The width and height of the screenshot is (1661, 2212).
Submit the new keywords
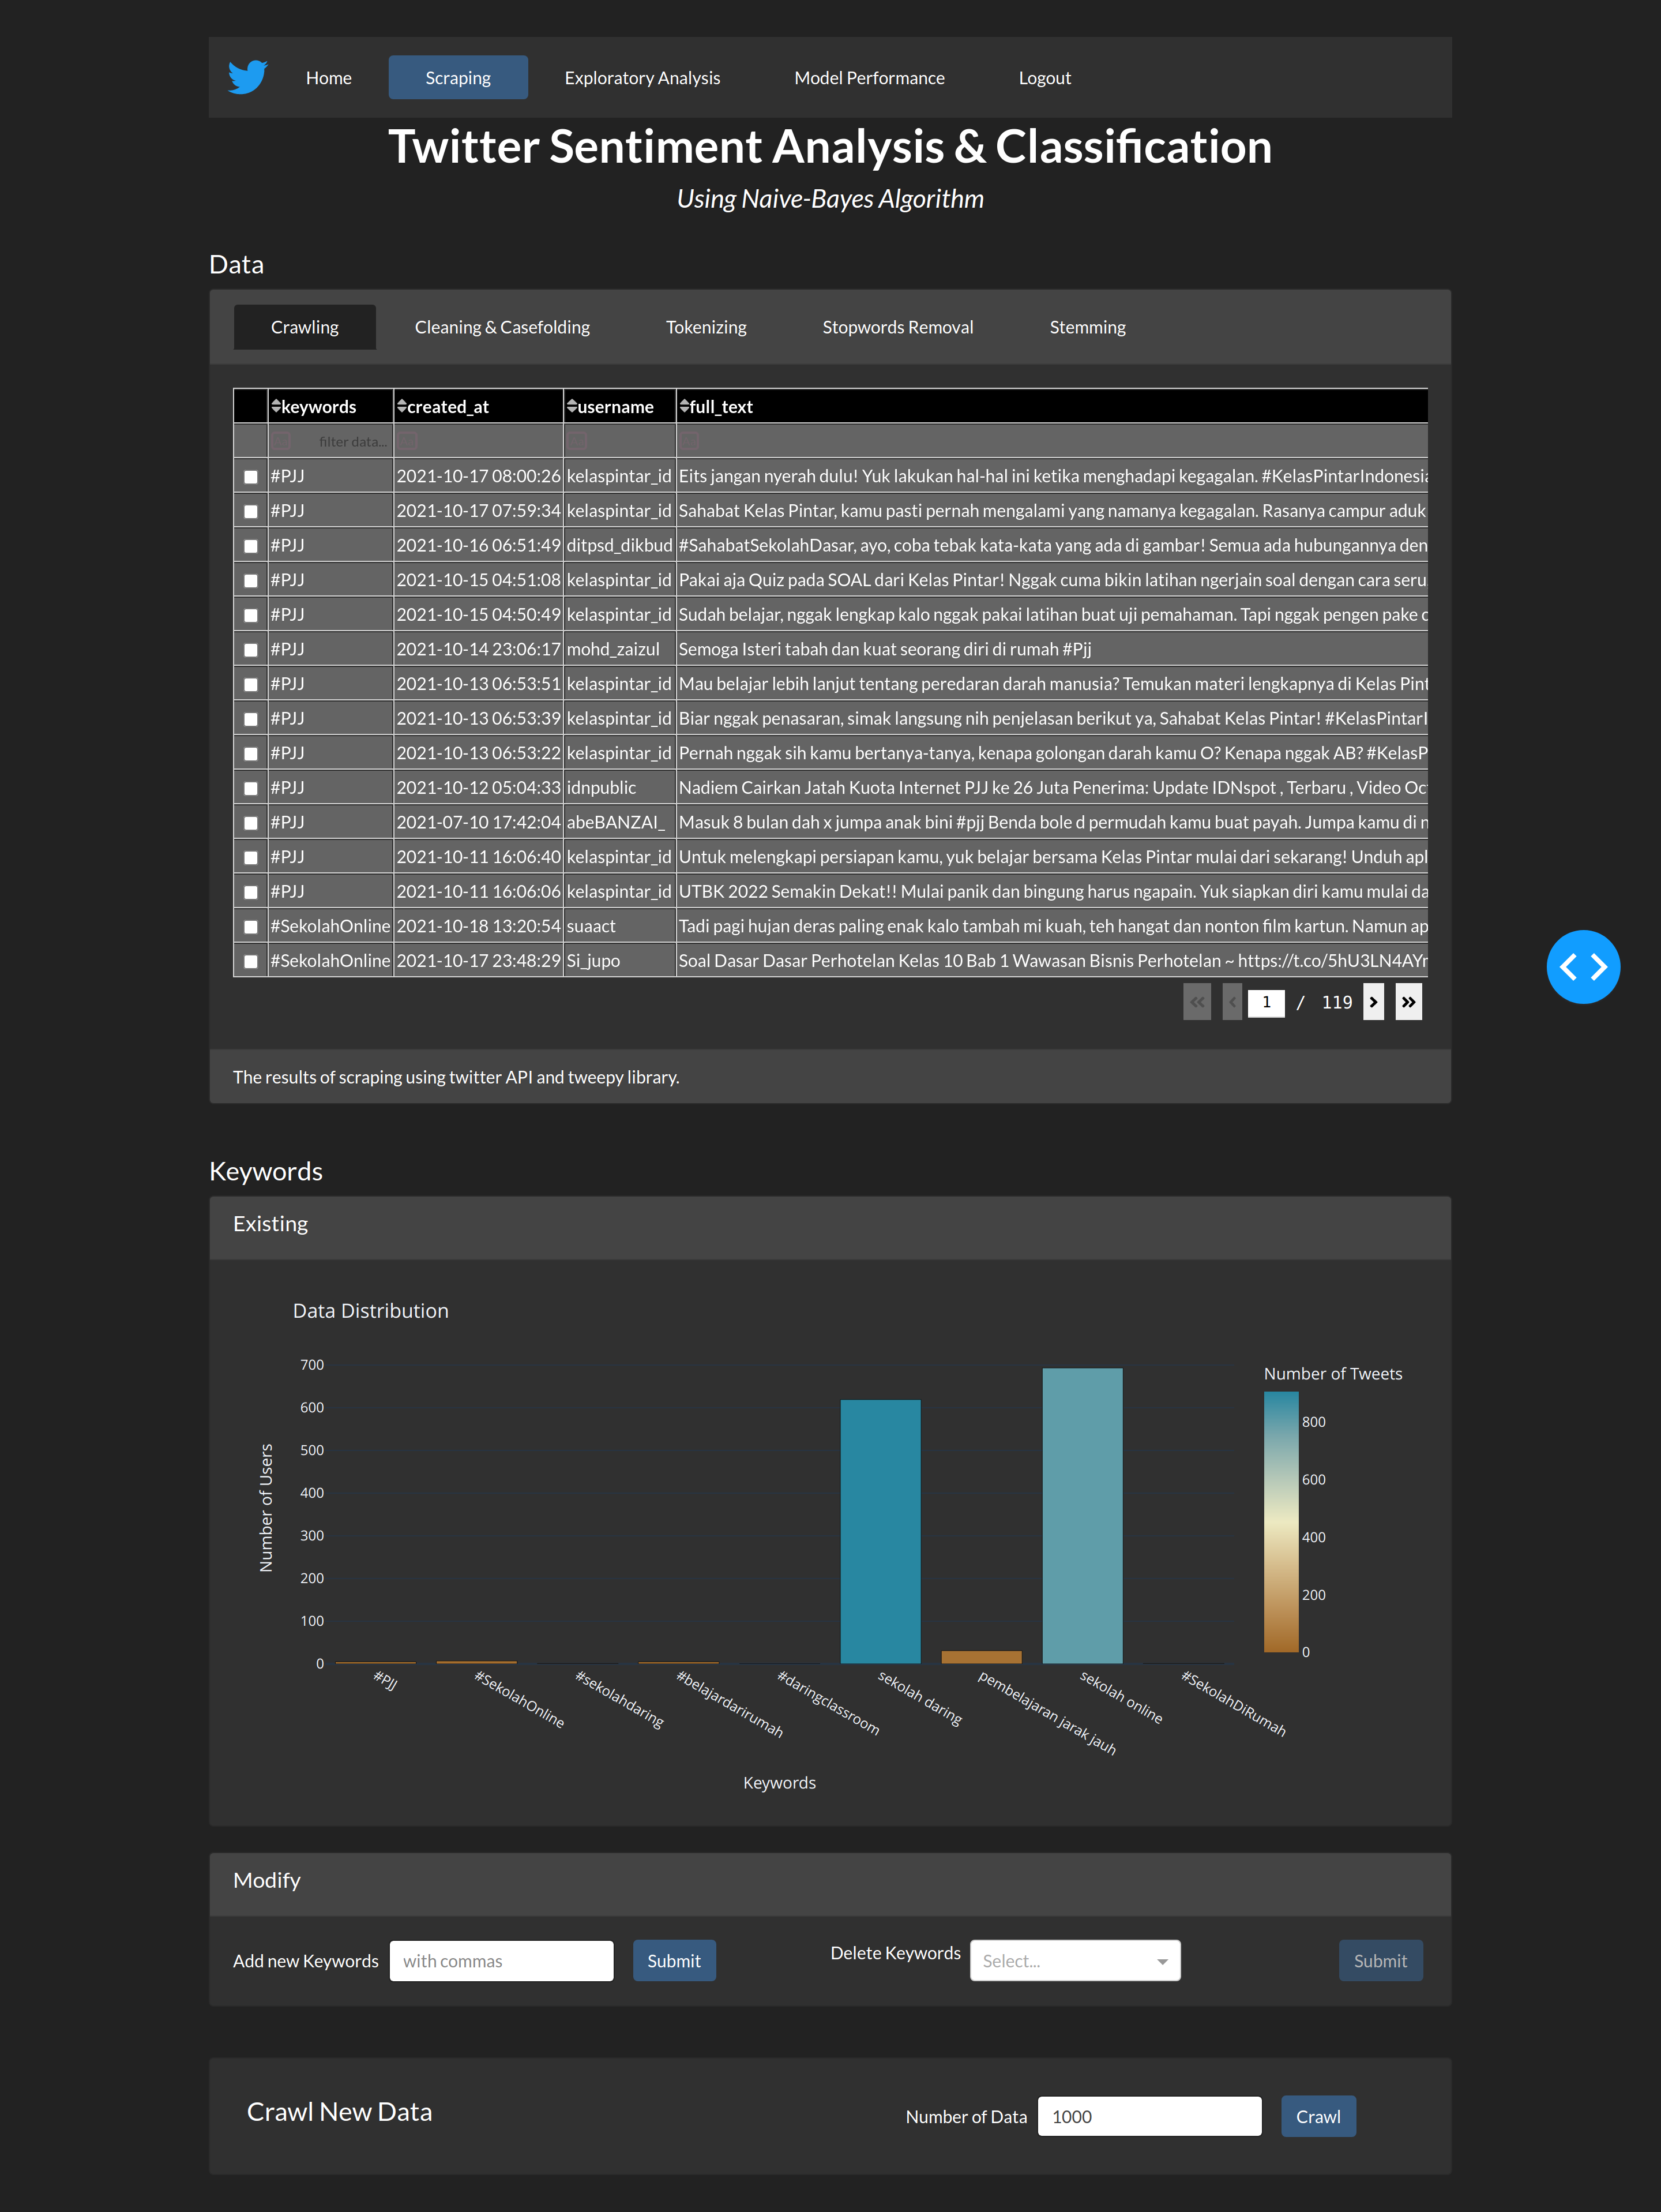click(x=674, y=1961)
